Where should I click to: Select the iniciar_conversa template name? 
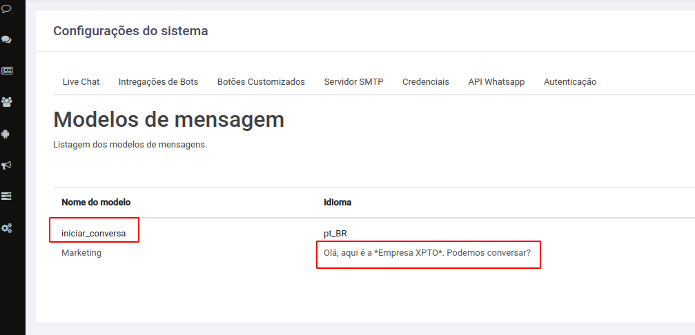[x=94, y=233]
